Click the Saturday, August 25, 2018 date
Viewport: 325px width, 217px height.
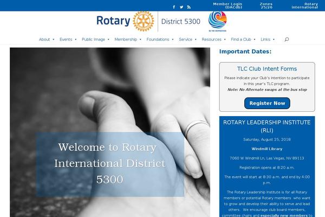pos(266,139)
